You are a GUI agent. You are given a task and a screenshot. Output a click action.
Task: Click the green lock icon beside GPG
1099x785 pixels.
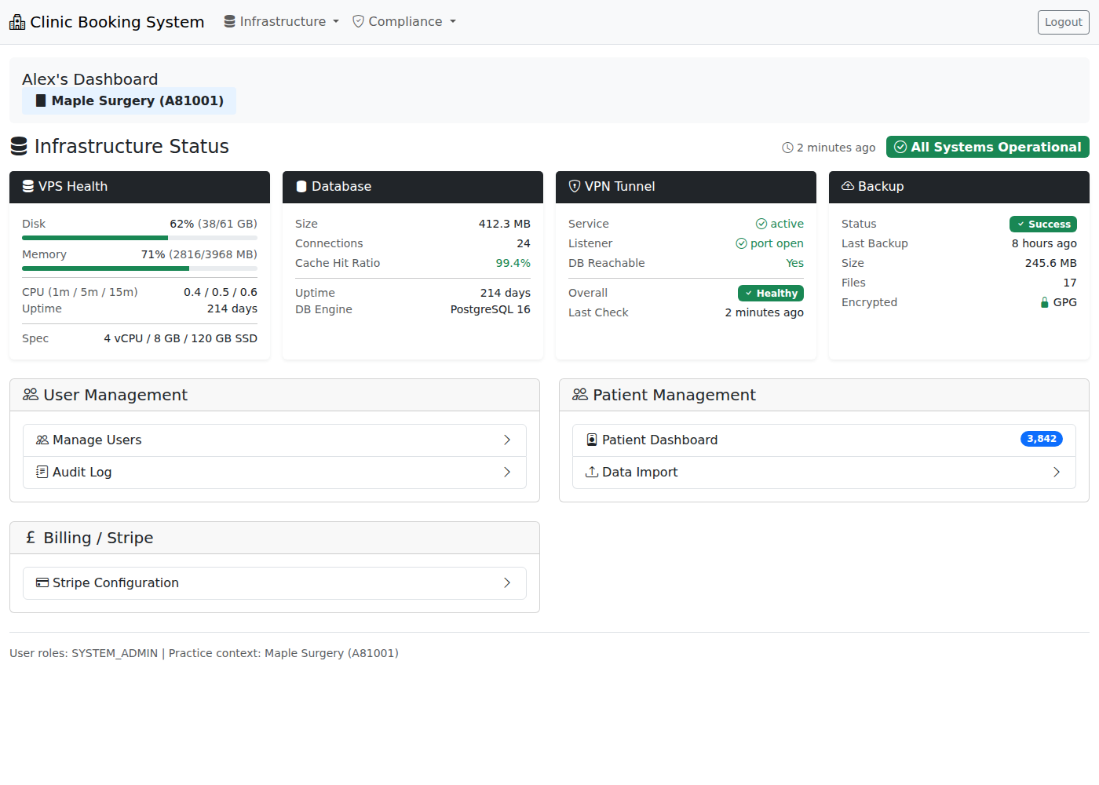click(x=1045, y=302)
